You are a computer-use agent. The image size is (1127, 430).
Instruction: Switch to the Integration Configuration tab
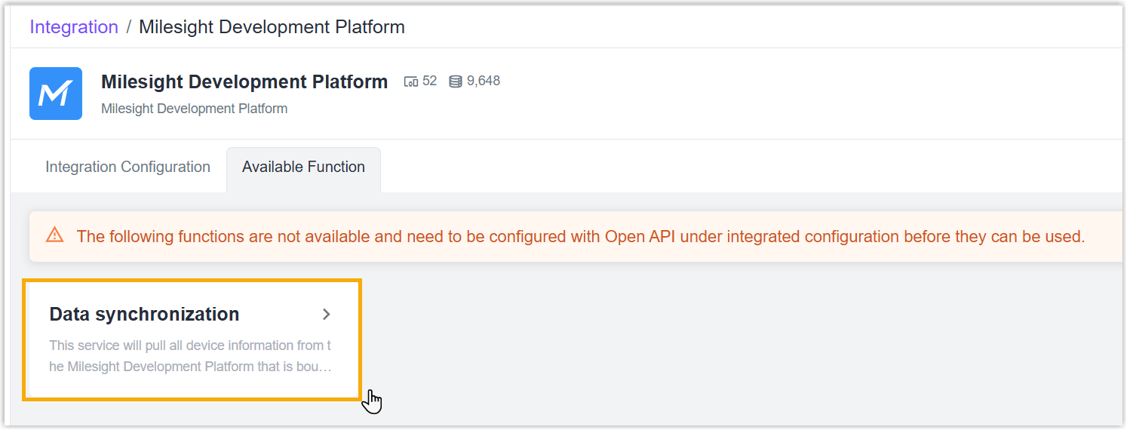pos(127,167)
